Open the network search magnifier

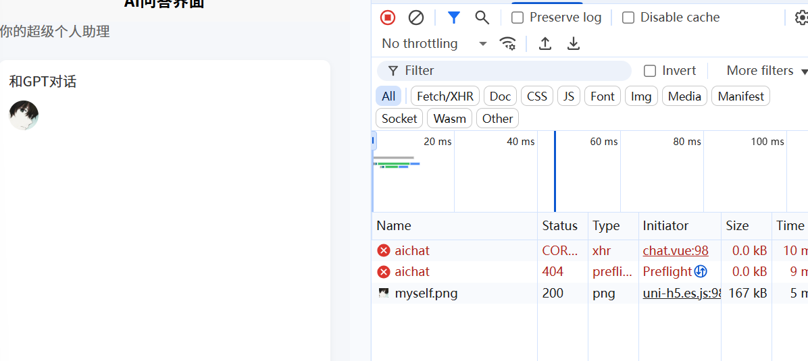[482, 18]
